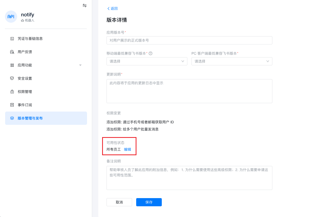Click the 保存 button
This screenshot has width=321, height=217.
point(149,202)
